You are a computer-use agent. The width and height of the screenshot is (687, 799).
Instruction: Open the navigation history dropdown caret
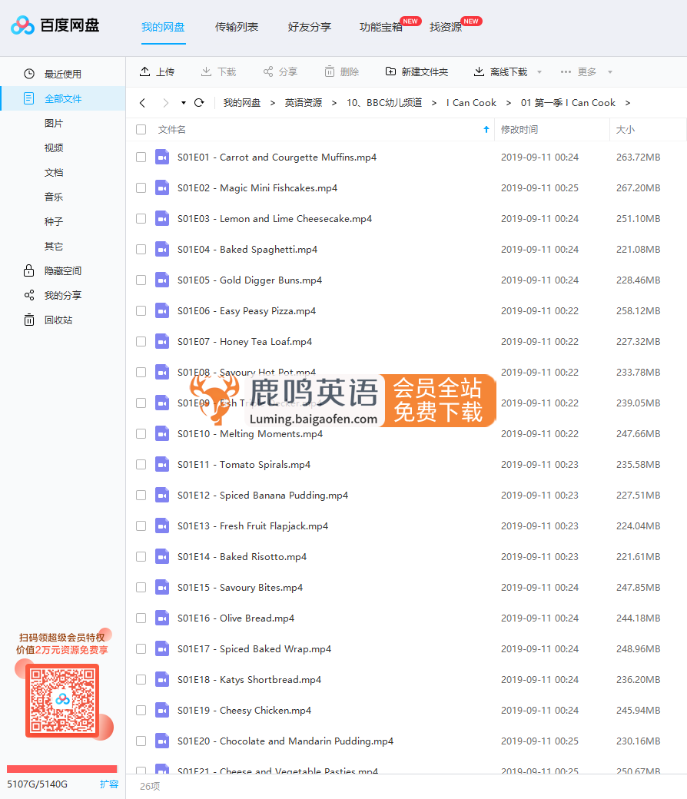pyautogui.click(x=182, y=101)
